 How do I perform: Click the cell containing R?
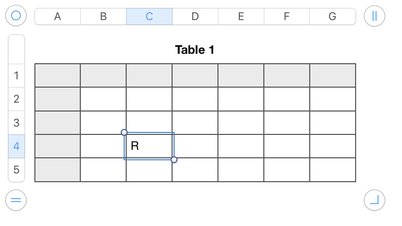(x=149, y=146)
